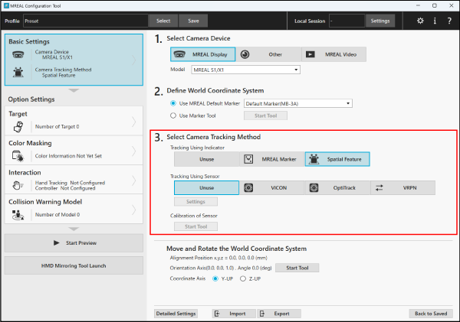
Task: Click the Import button
Action: pyautogui.click(x=234, y=314)
